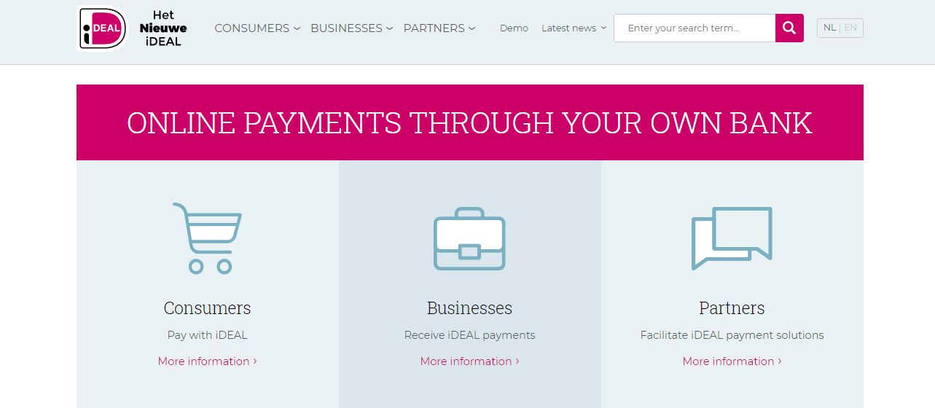Viewport: 935px width, 411px height.
Task: Click More information under Consumers
Action: point(208,361)
